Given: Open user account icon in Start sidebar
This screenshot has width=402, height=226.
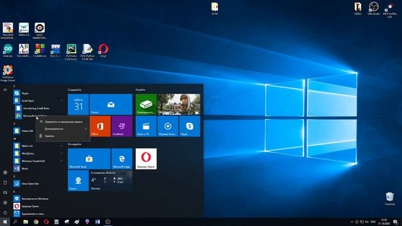Looking at the screenshot, I should 5,173.
